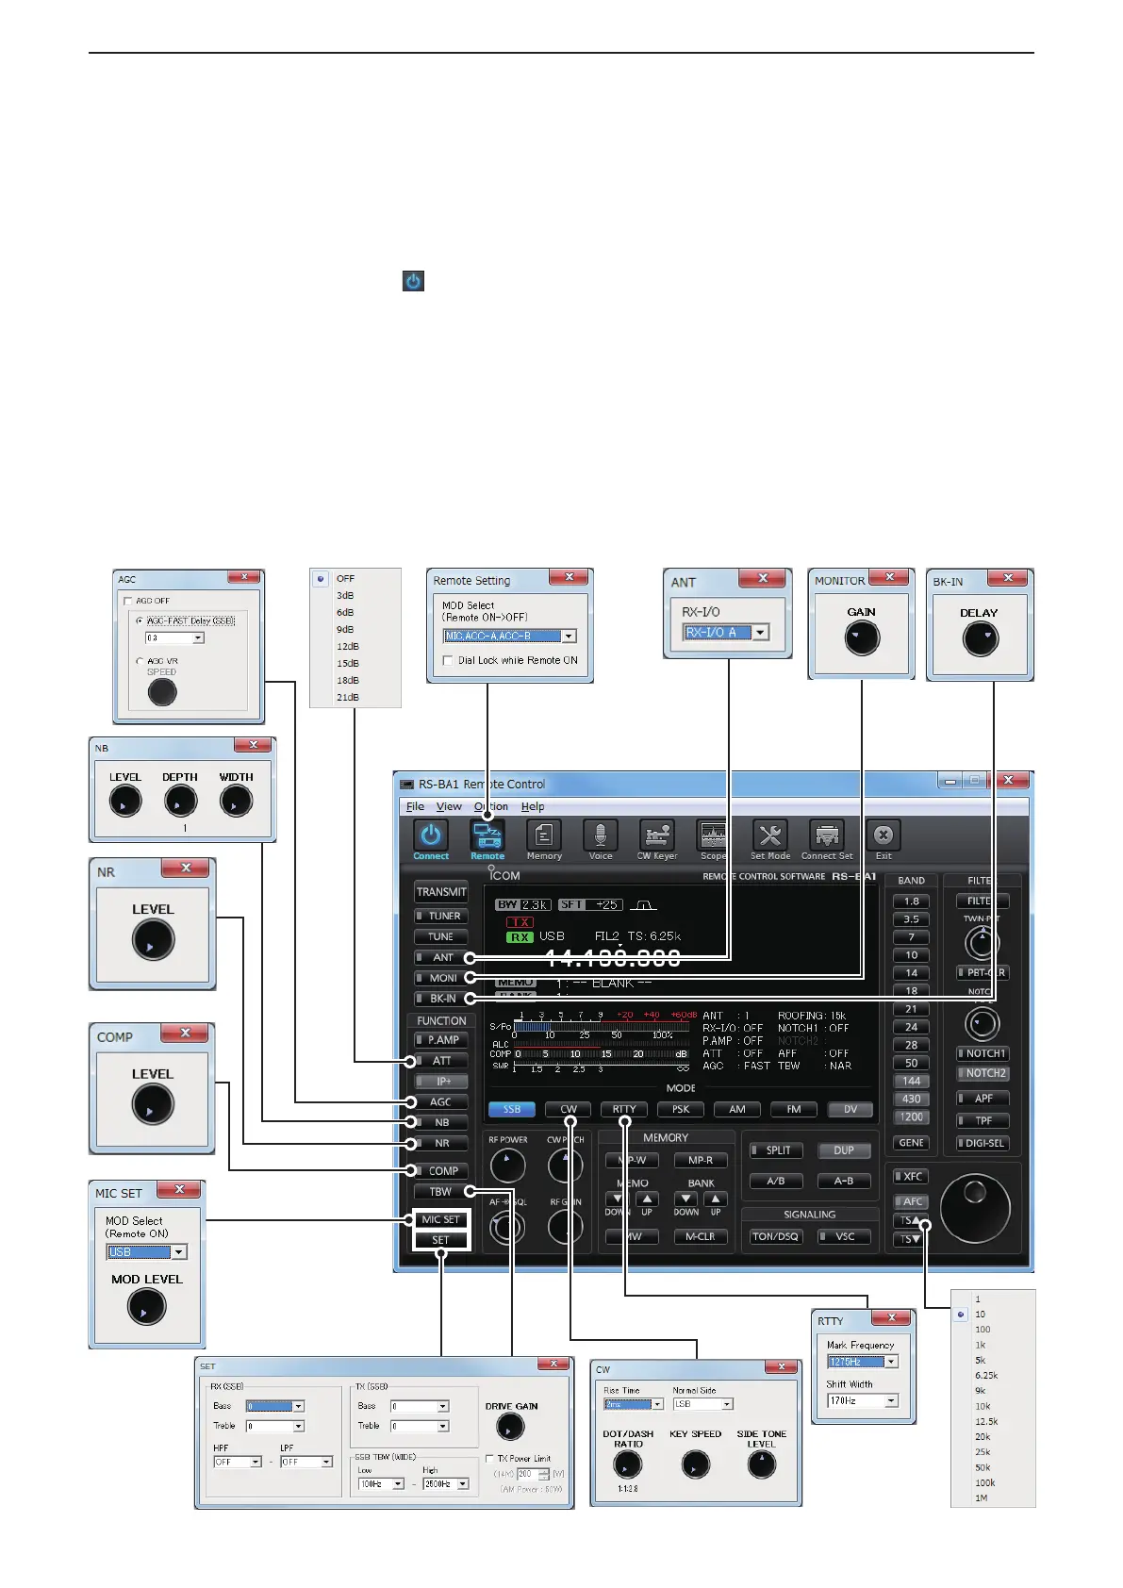The height and width of the screenshot is (1588, 1123).
Task: Click the DRIVE GAIN knob in SET window
Action: (510, 1427)
